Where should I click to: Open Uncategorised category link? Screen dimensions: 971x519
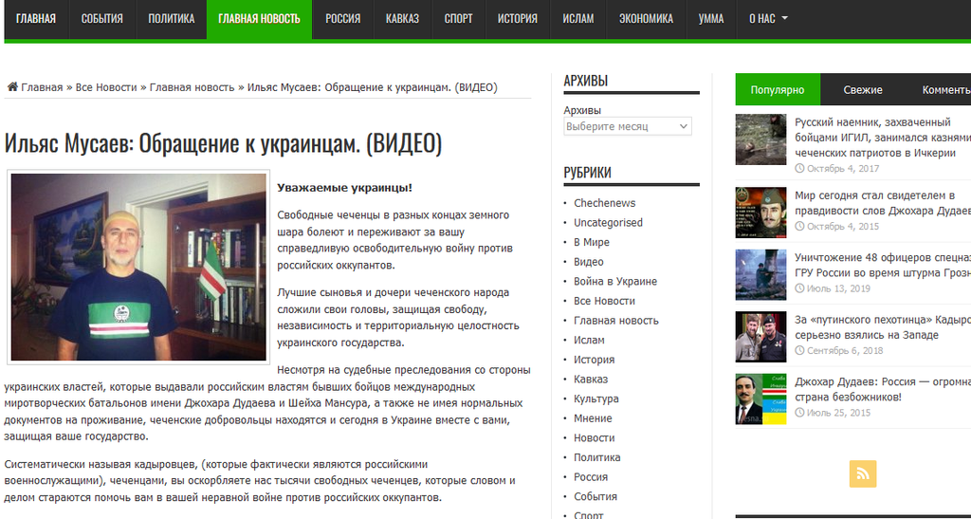click(x=608, y=222)
